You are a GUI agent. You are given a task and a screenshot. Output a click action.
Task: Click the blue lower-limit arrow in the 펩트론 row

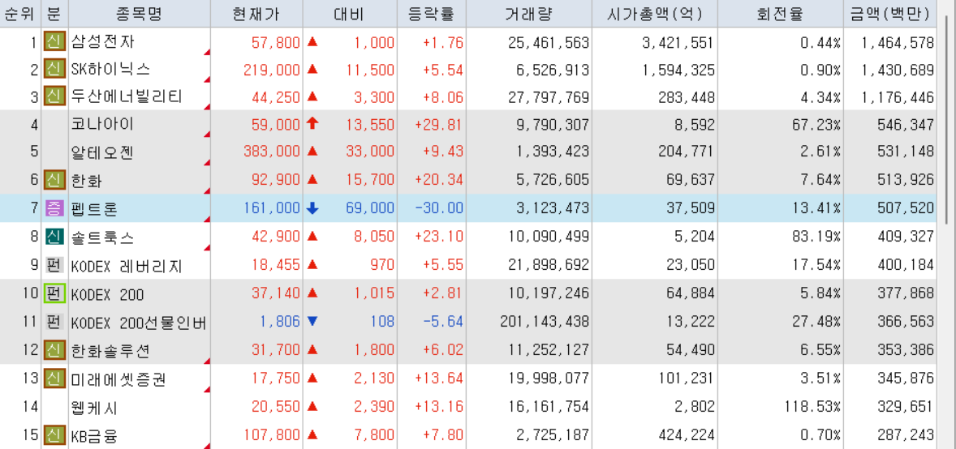pyautogui.click(x=312, y=207)
